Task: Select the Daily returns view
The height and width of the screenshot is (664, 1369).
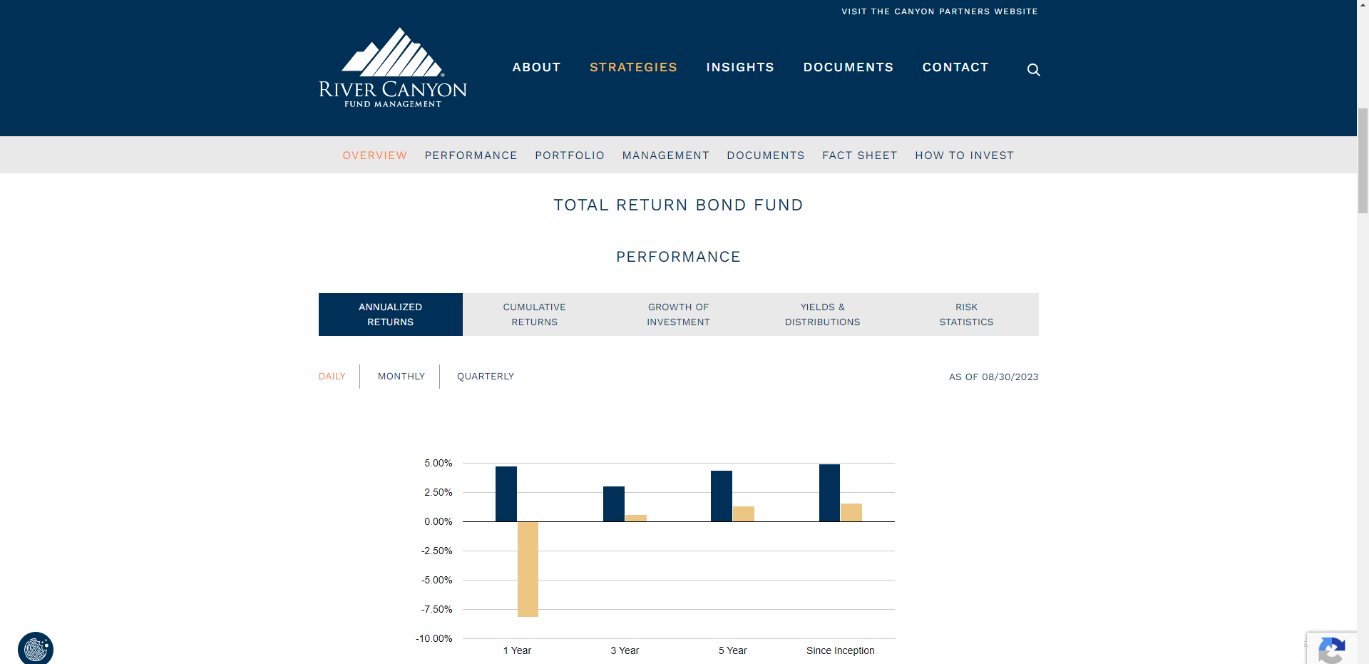Action: 332,377
